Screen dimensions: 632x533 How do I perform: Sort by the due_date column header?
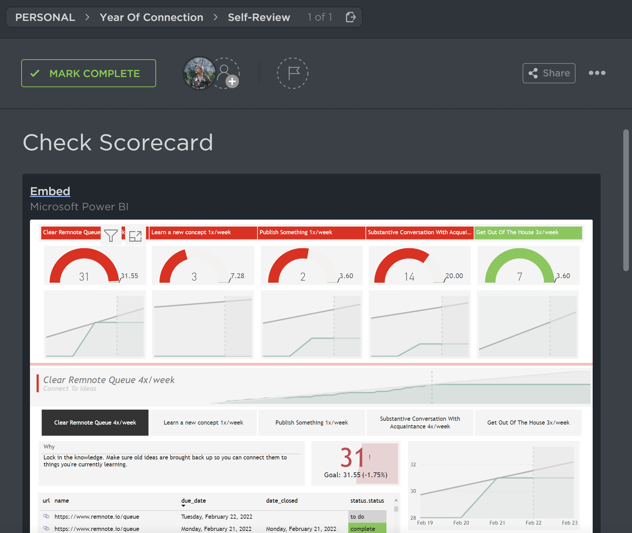point(193,501)
